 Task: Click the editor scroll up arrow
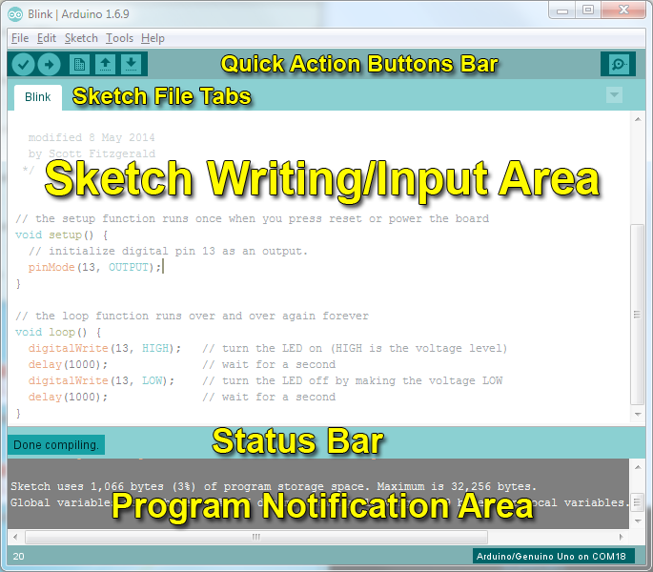coord(638,119)
